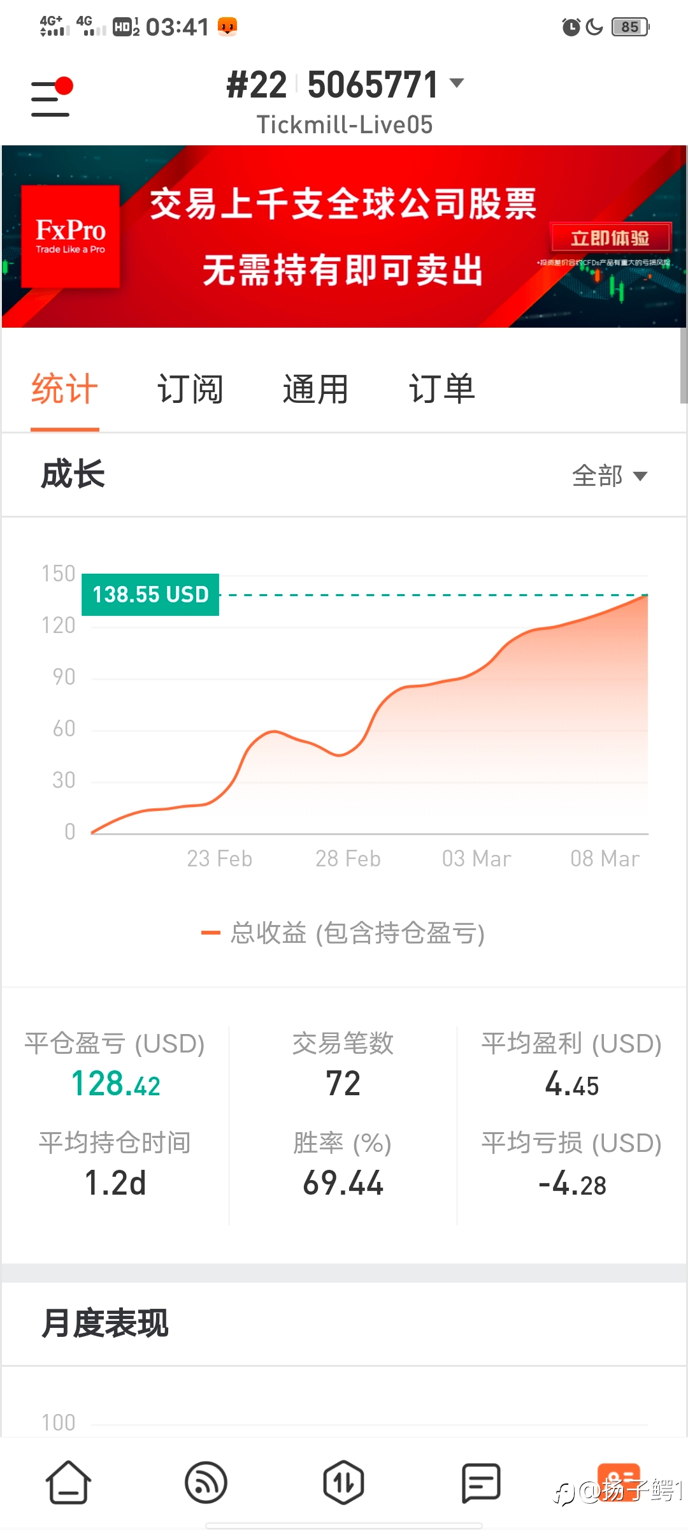The width and height of the screenshot is (688, 1530).
Task: Open the 全部 time range dropdown
Action: click(609, 476)
